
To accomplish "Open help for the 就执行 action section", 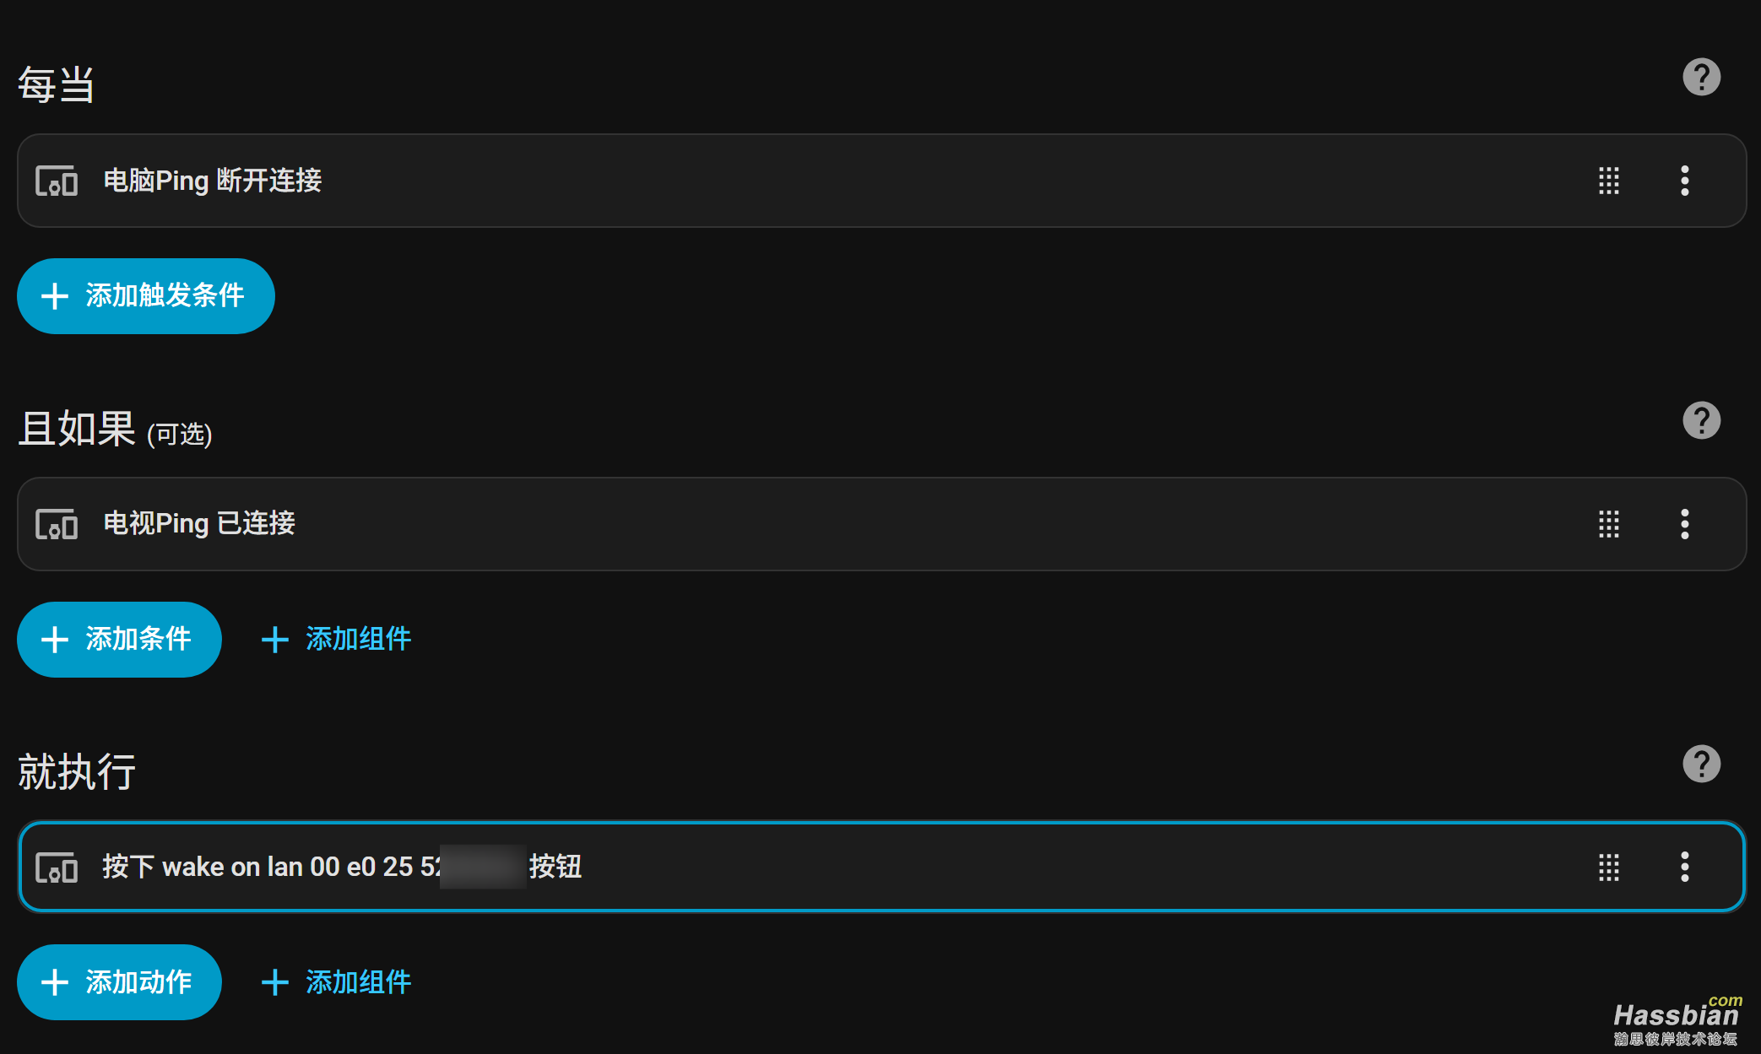I will coord(1701,764).
